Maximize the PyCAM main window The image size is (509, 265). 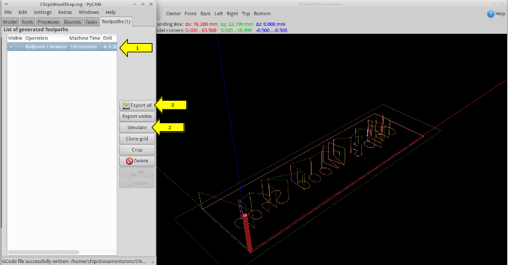click(x=143, y=4)
